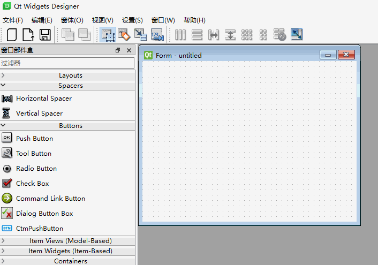Open the 文件(F) menu
378x265 pixels.
click(13, 20)
